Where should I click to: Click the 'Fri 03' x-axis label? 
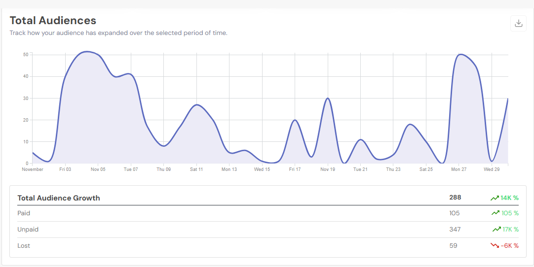tap(65, 169)
